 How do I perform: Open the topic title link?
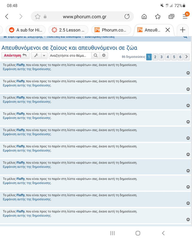click(x=69, y=48)
